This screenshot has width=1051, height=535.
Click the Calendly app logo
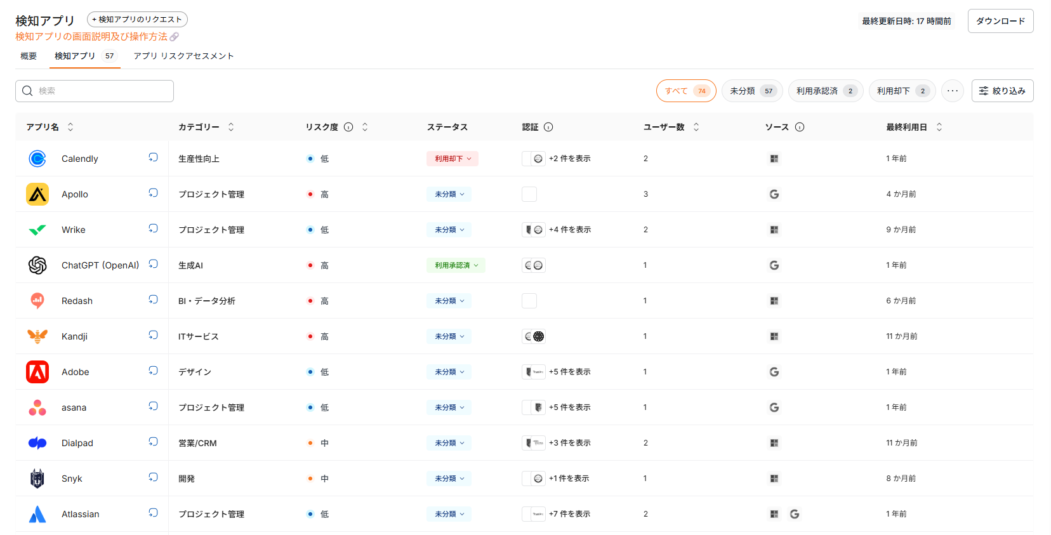point(37,159)
